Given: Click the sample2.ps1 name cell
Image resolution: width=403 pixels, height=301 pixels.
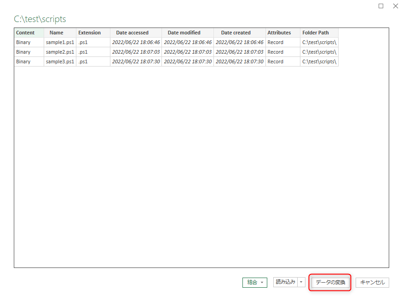Looking at the screenshot, I should coord(60,52).
